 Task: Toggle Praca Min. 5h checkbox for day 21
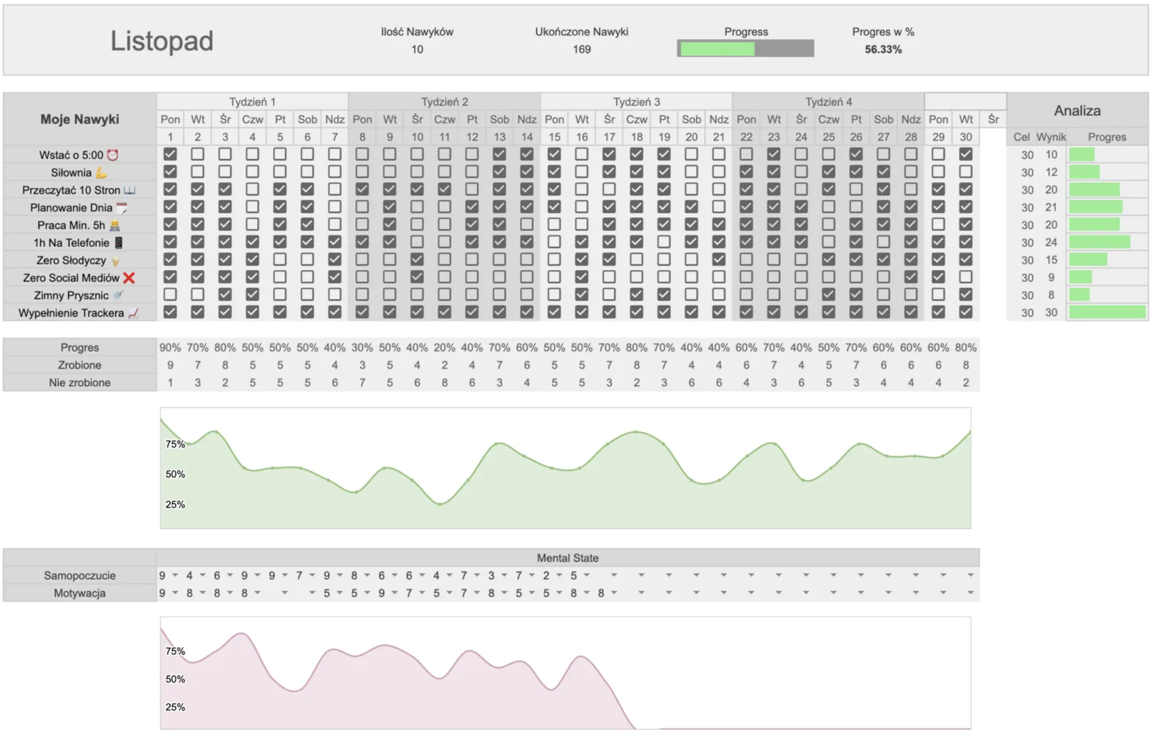(719, 224)
